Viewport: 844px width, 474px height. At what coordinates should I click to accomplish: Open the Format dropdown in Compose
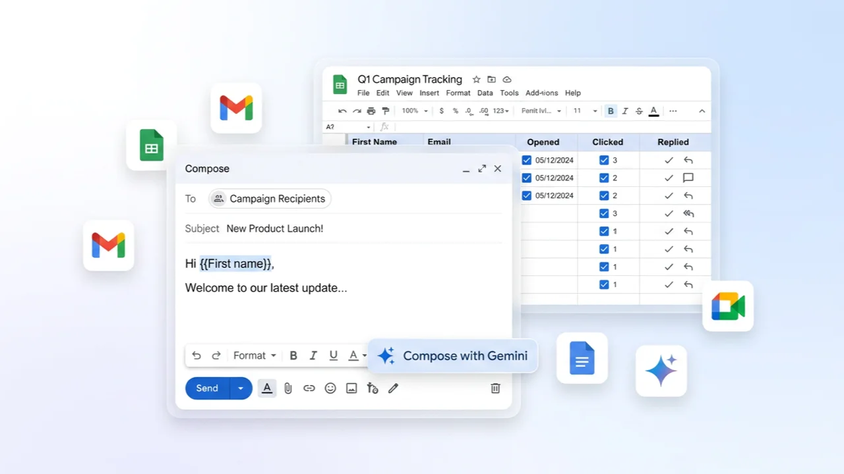coord(255,355)
